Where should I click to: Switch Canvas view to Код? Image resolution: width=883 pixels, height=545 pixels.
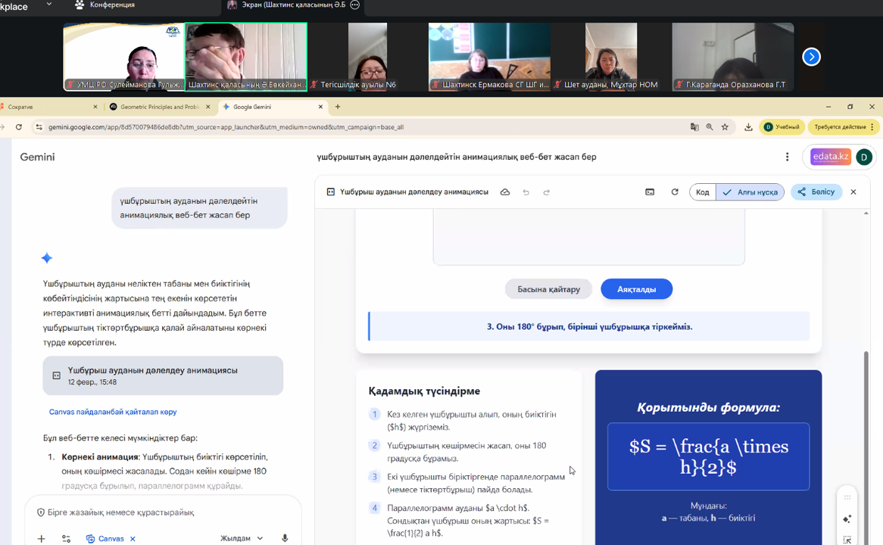point(703,192)
